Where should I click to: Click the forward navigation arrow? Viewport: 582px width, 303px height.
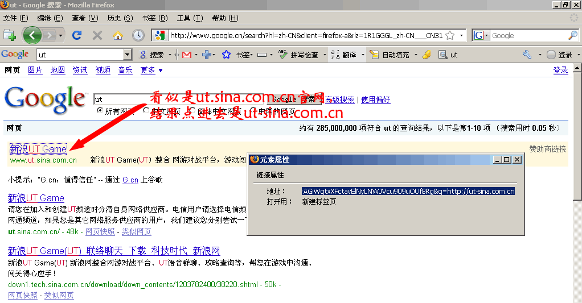49,36
